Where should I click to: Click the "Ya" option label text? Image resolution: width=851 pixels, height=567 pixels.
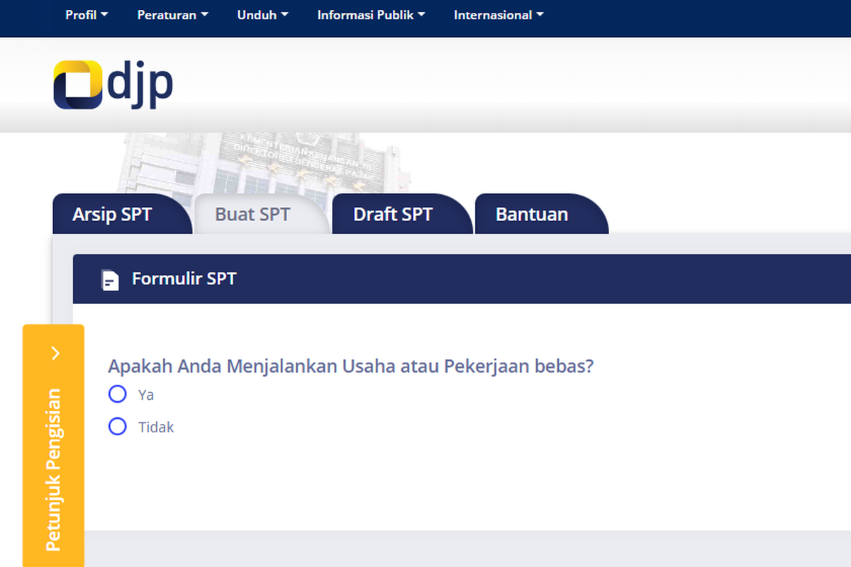(147, 395)
